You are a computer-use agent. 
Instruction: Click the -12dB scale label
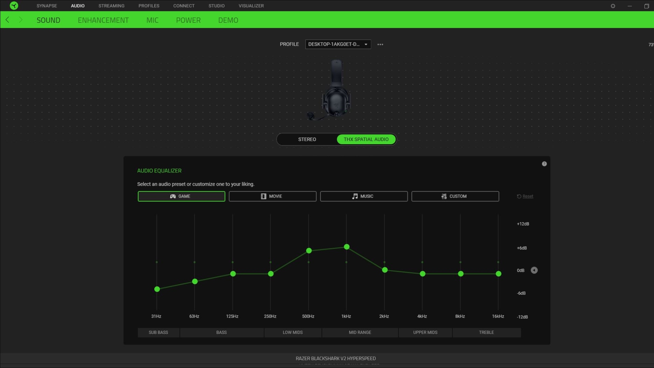tap(522, 317)
